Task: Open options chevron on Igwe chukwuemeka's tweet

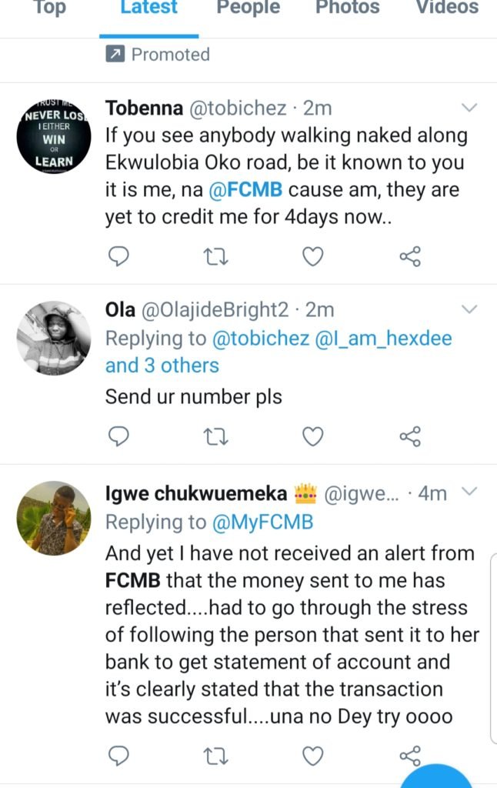Action: (469, 492)
